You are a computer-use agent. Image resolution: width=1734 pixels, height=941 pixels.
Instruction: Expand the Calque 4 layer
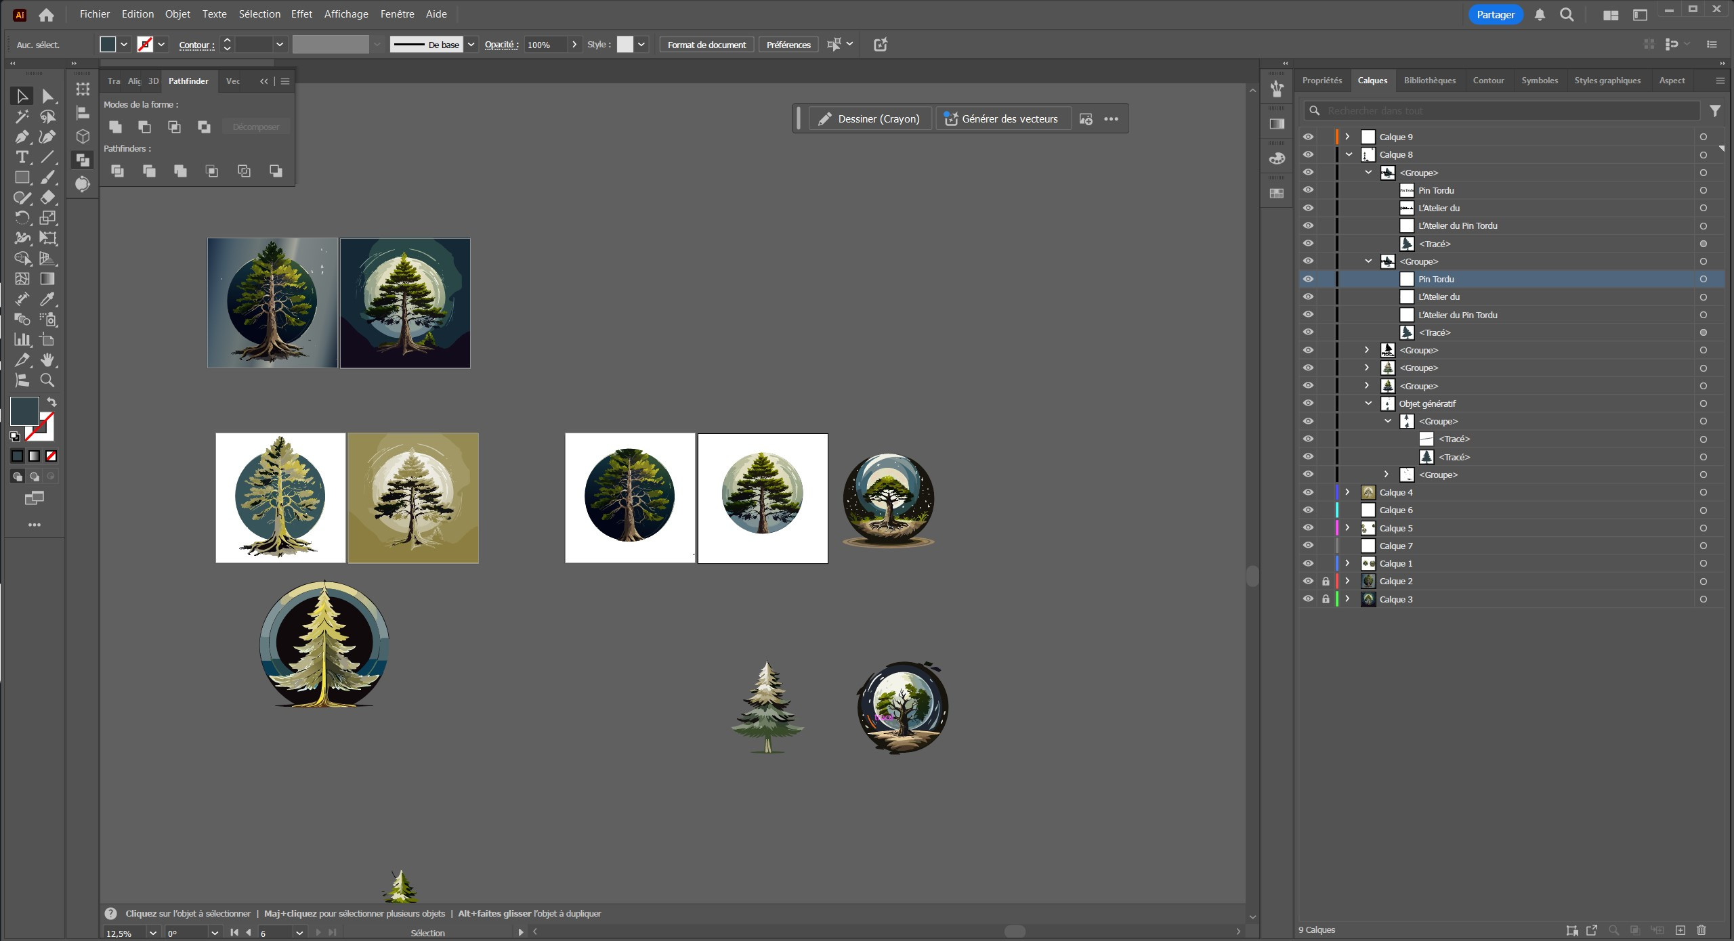point(1348,492)
